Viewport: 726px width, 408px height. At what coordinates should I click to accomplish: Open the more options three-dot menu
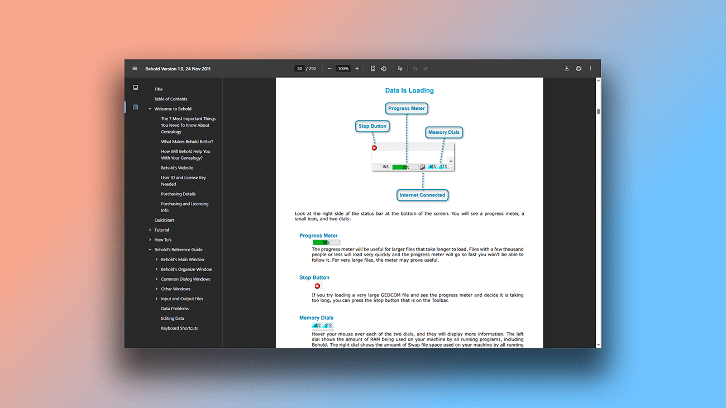590,68
